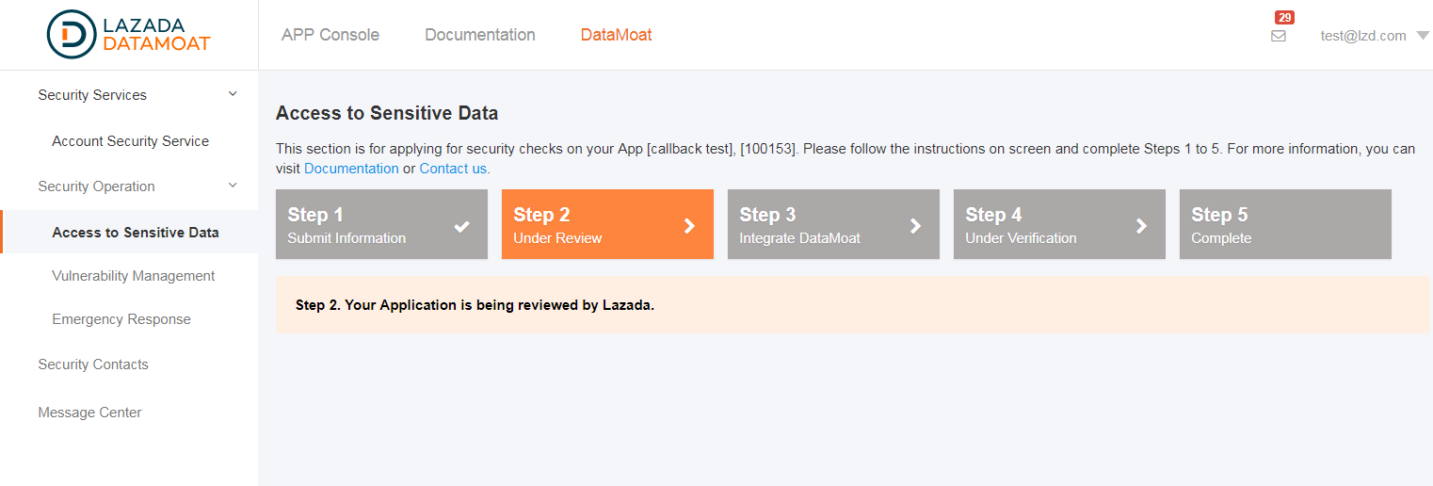
Task: Open the test@lzd.com account dropdown
Action: [1374, 36]
